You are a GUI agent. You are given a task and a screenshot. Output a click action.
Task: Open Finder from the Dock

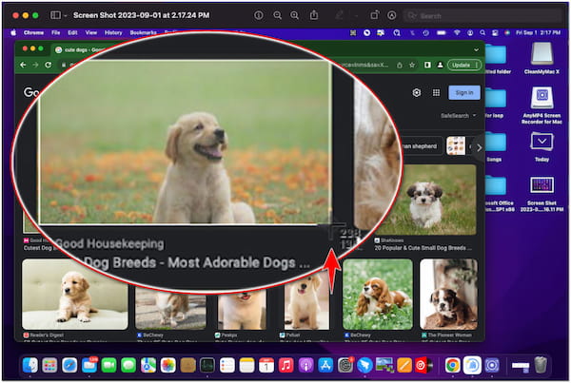pyautogui.click(x=30, y=365)
